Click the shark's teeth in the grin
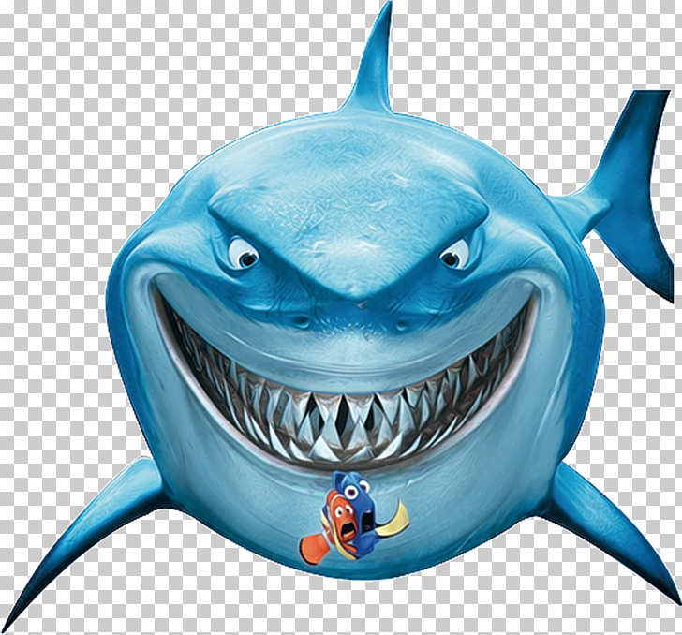This screenshot has width=682, height=635. click(x=344, y=391)
